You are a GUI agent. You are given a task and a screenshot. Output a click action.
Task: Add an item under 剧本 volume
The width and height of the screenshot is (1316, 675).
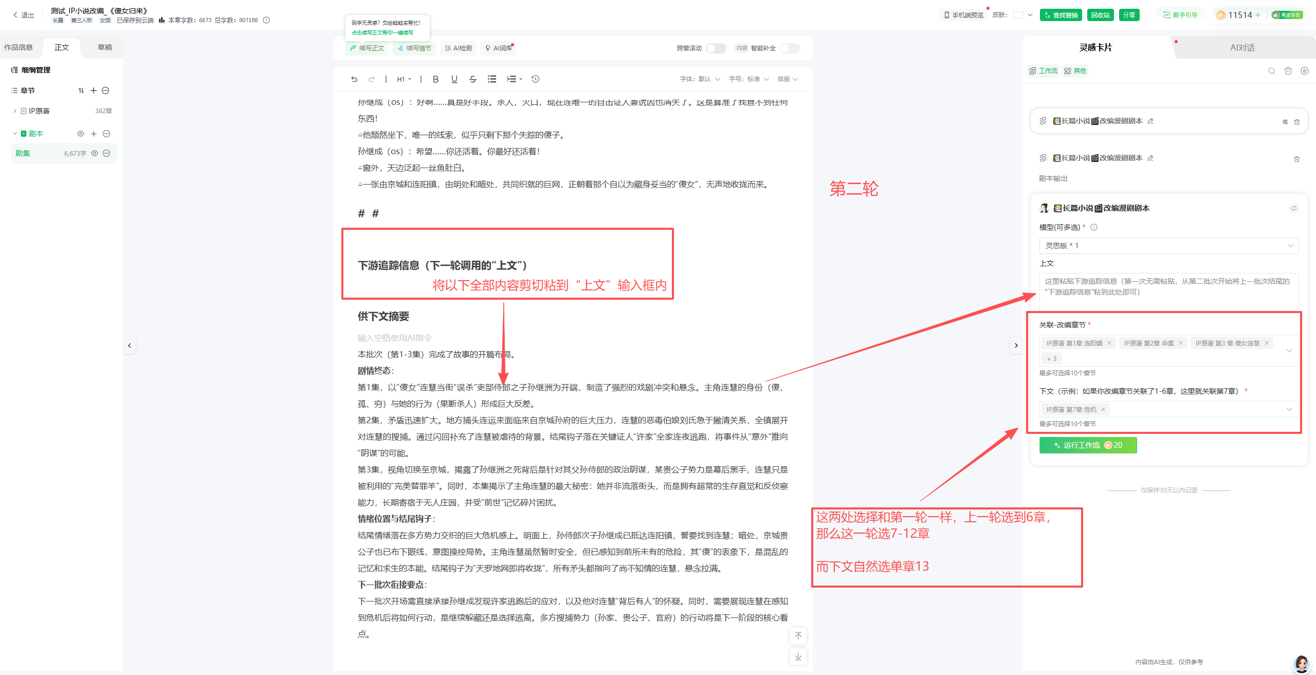point(94,134)
